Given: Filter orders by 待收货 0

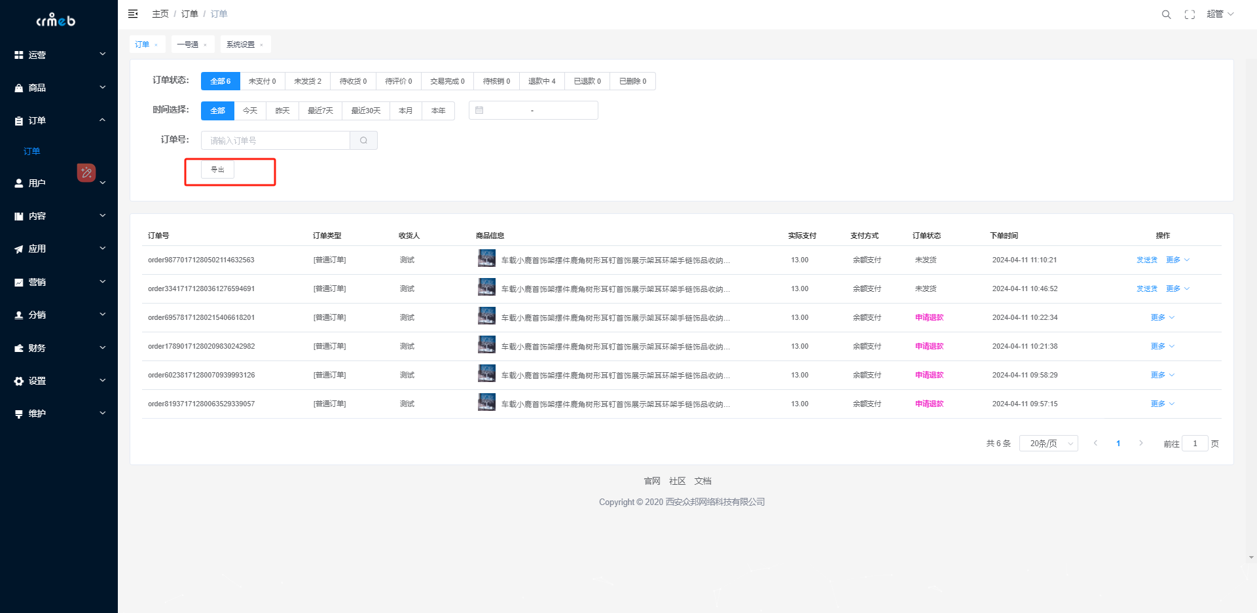Looking at the screenshot, I should (354, 81).
